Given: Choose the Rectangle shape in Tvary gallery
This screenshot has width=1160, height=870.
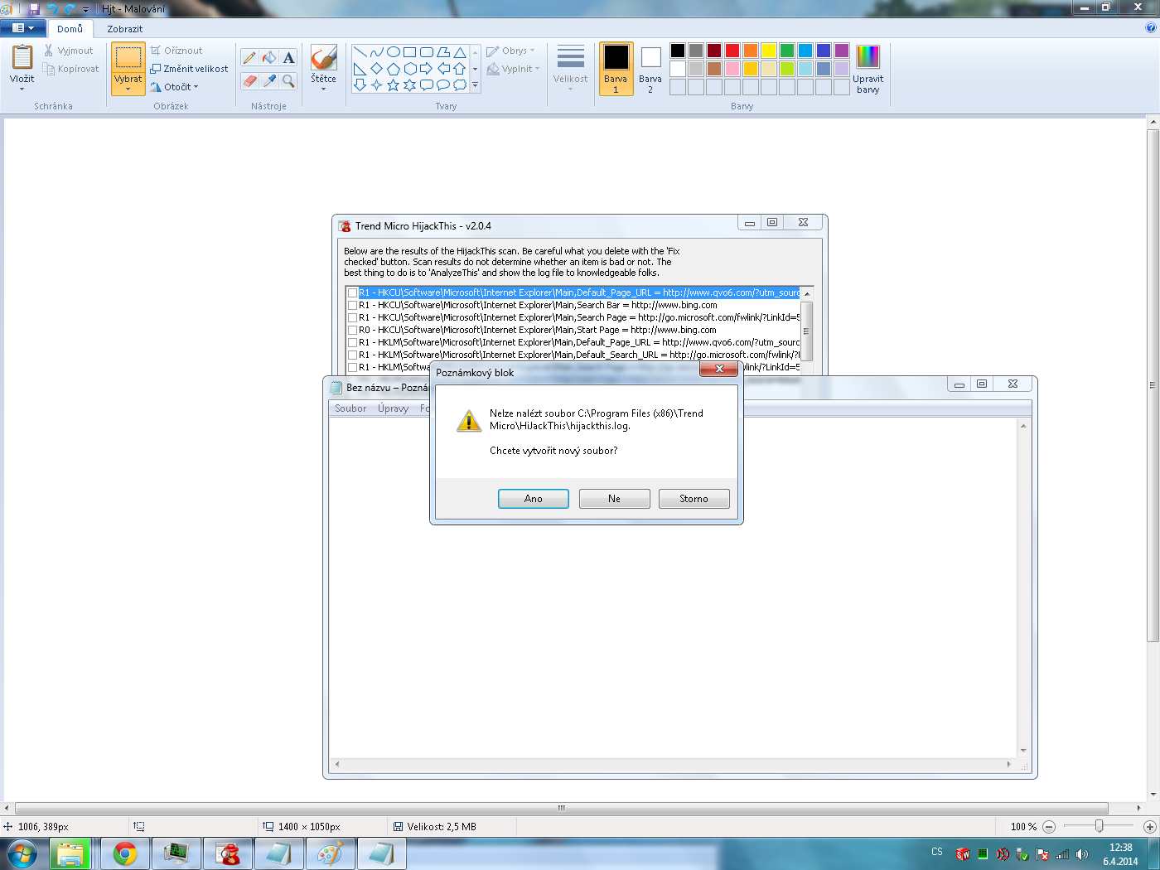Looking at the screenshot, I should tap(410, 52).
